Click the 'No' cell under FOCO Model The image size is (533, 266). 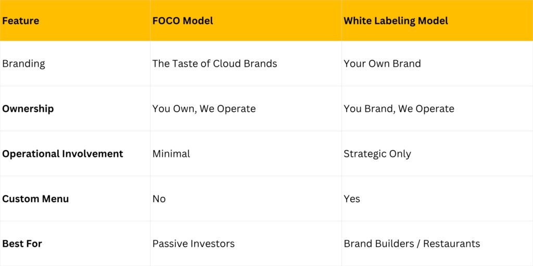coord(159,199)
